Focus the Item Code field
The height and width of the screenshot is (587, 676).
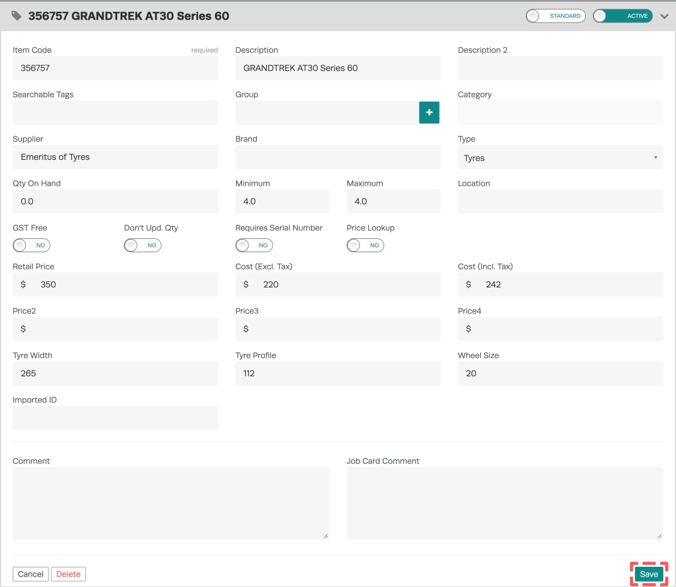(115, 68)
